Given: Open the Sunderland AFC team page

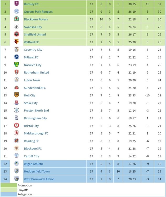Looking at the screenshot, I should [35, 88].
